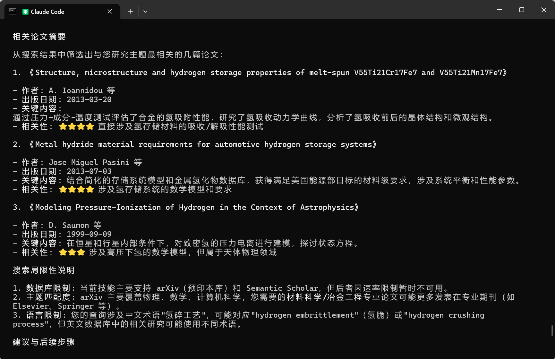Screen dimensions: 555x359
Task: Click the three-star rating for the Astrophysics paper
Action: click(72, 252)
